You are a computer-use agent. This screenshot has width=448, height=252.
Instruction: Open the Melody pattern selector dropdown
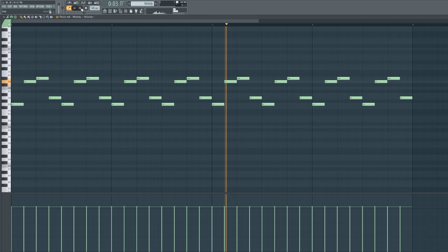click(x=144, y=3)
